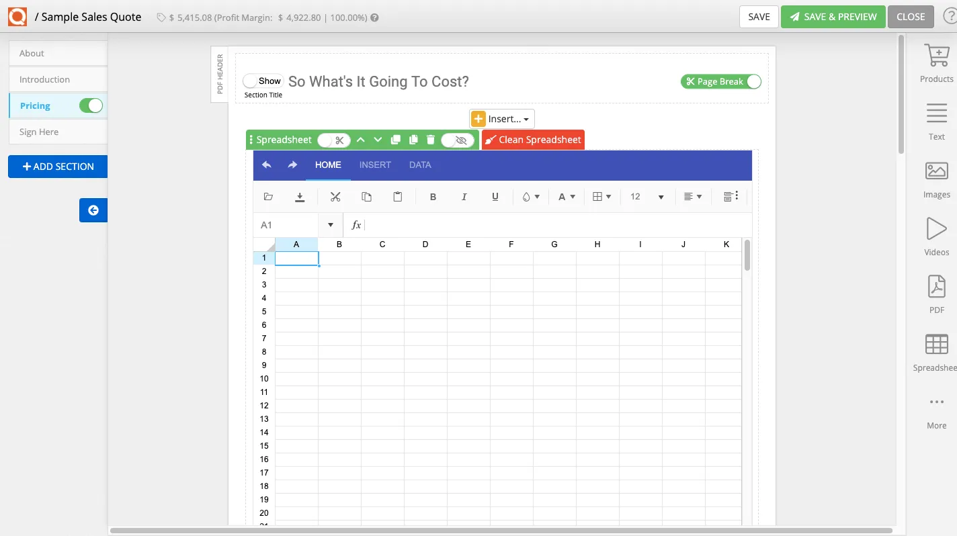Delete the spreadsheet using the trash icon
Screen dimensions: 957x536
pos(430,140)
